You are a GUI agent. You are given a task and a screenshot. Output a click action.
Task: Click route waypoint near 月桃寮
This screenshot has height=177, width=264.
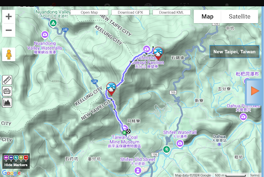tap(114, 110)
